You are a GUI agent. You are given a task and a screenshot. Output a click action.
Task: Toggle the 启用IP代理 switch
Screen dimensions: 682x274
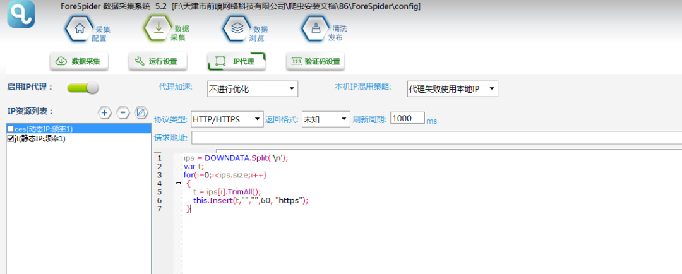(83, 88)
